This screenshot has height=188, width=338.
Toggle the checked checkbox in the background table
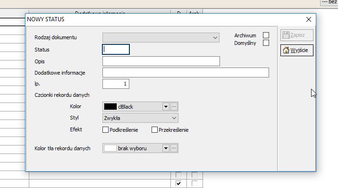[x=178, y=183]
